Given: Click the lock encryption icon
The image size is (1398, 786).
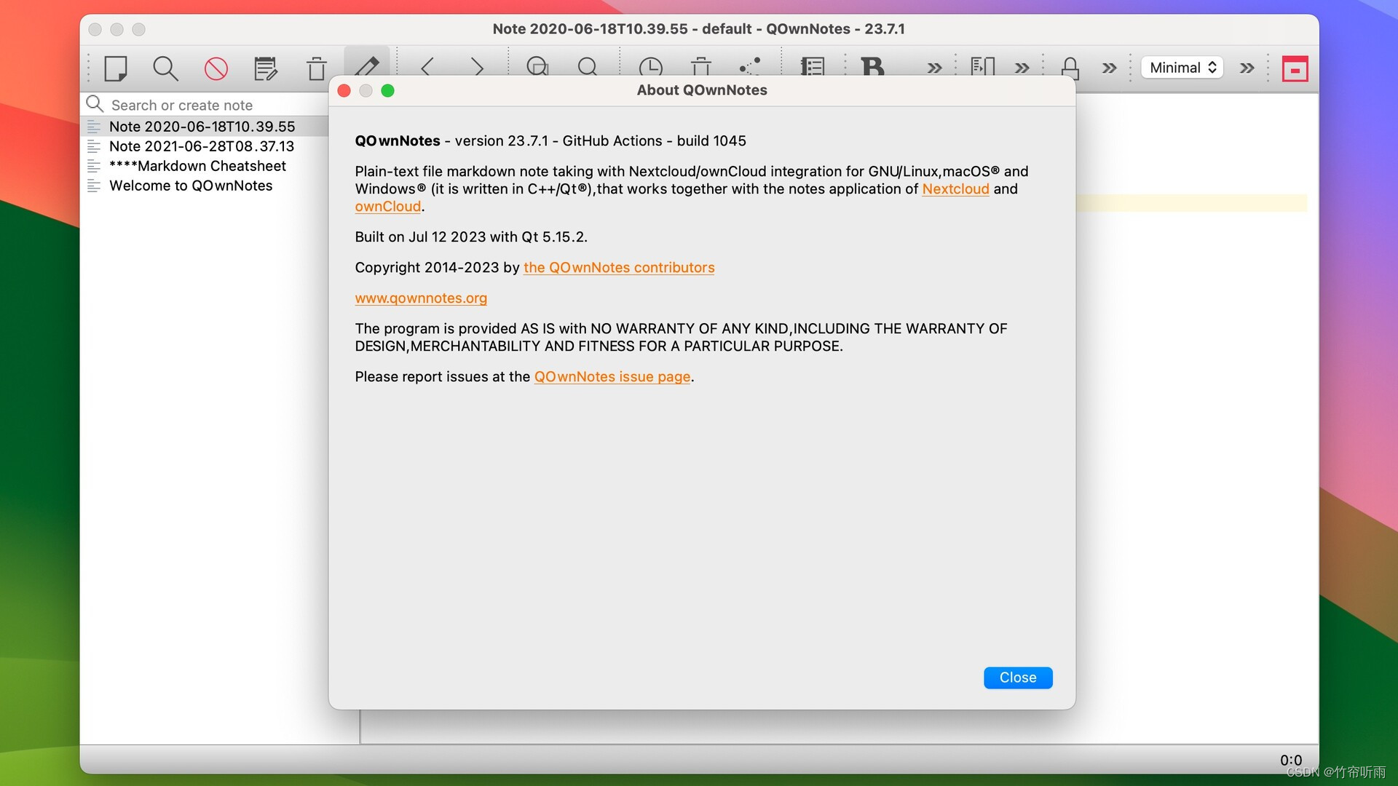Looking at the screenshot, I should tap(1070, 67).
